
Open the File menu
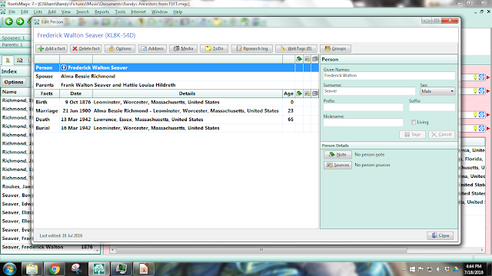pyautogui.click(x=12, y=12)
